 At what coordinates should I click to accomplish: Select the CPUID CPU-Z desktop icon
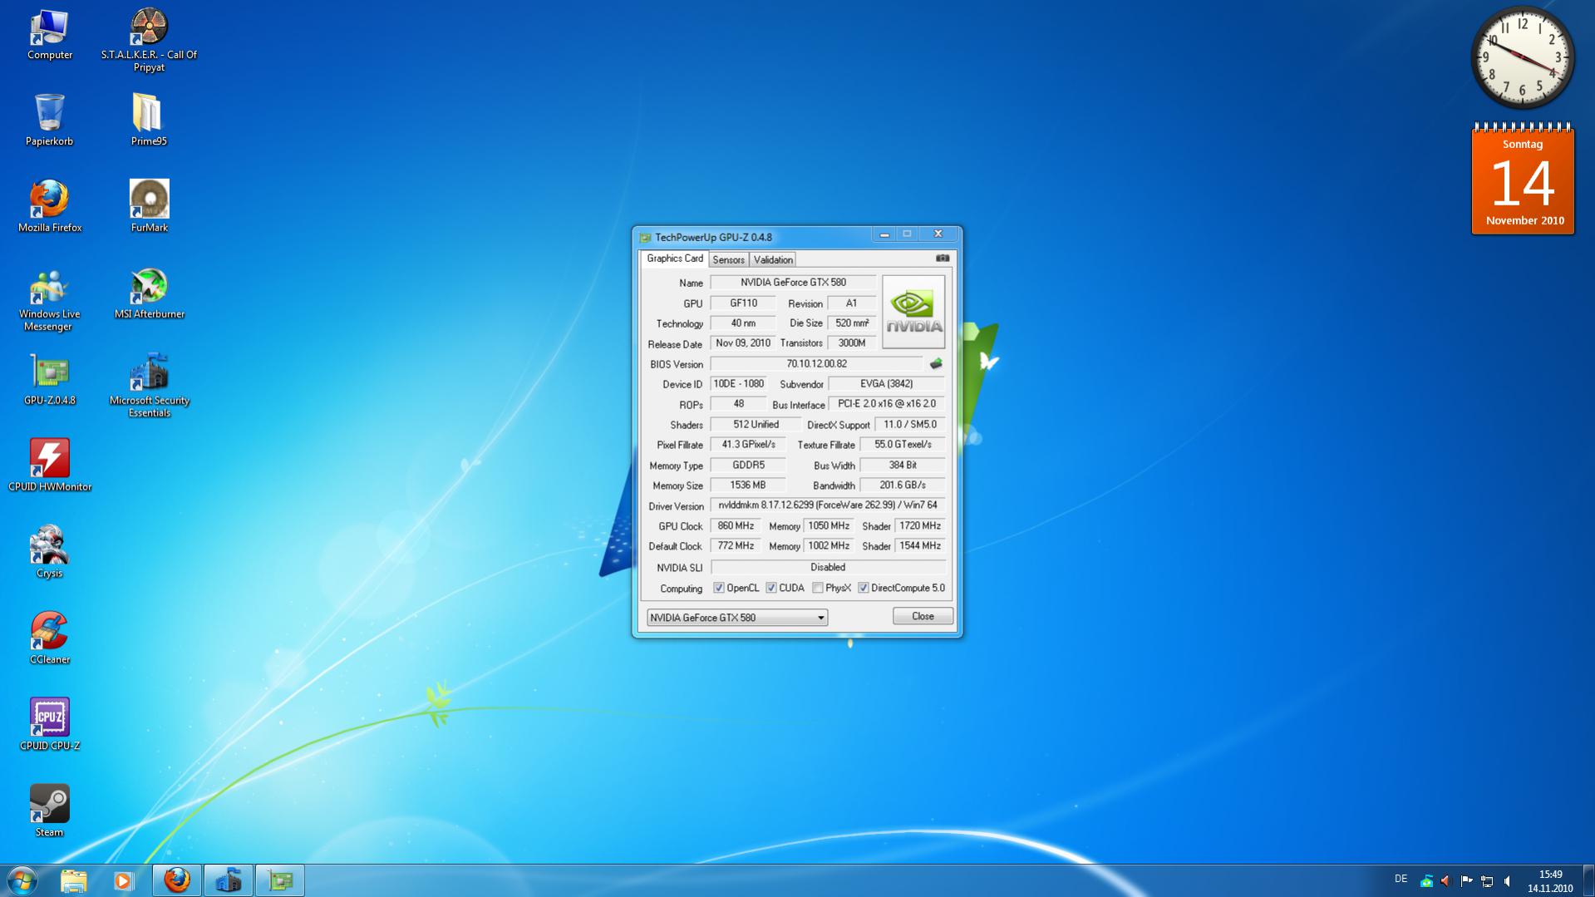point(49,725)
